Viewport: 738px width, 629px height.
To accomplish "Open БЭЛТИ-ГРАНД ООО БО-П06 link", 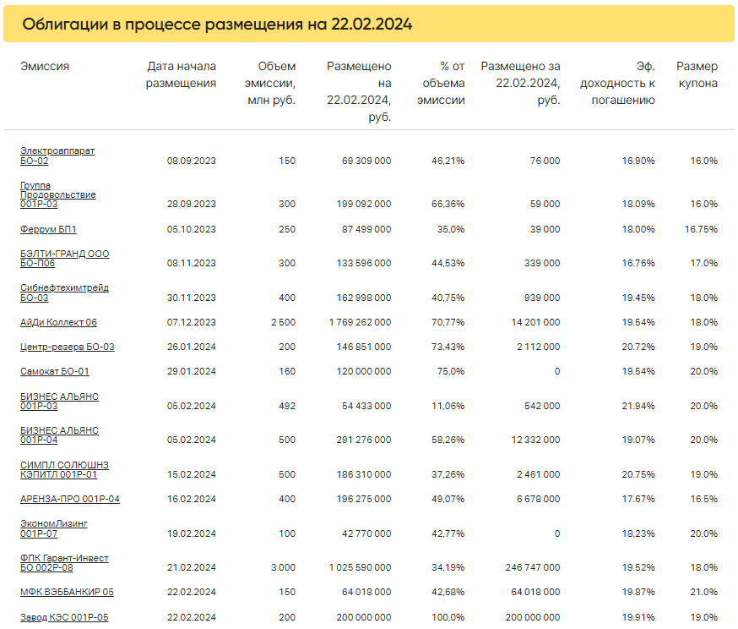I will [x=64, y=258].
